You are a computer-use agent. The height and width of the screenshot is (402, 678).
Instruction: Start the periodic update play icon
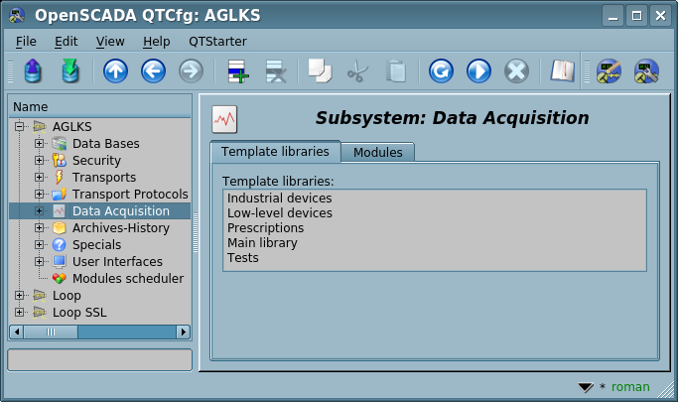[x=478, y=71]
